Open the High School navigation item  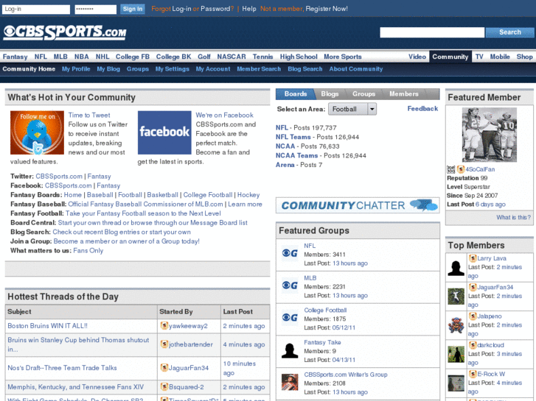click(299, 57)
